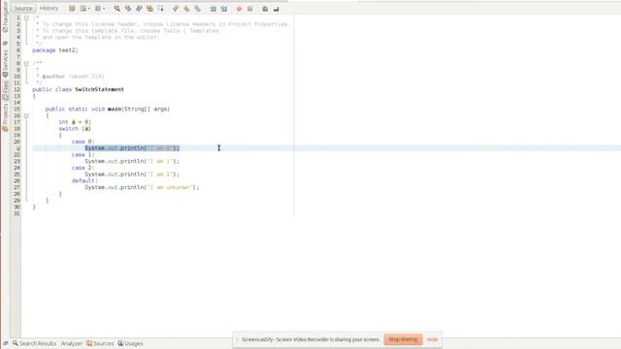
Task: Click the 'package test2;' line
Action: [x=55, y=50]
